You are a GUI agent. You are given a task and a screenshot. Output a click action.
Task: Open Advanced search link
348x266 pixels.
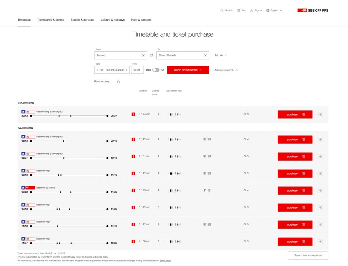226,70
